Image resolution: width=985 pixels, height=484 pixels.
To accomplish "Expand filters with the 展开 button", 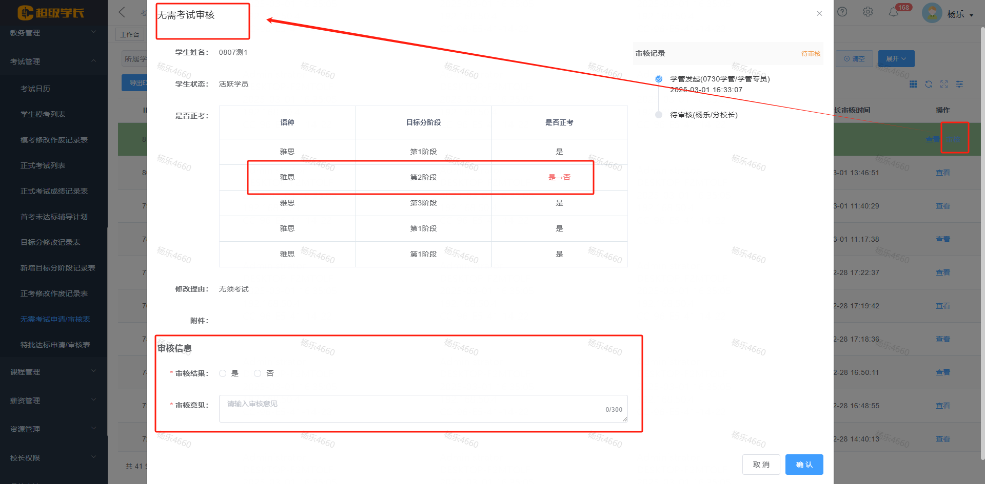I will point(896,59).
